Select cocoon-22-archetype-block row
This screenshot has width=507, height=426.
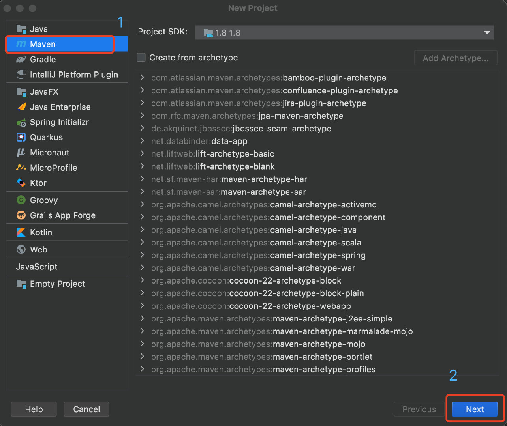(317, 280)
